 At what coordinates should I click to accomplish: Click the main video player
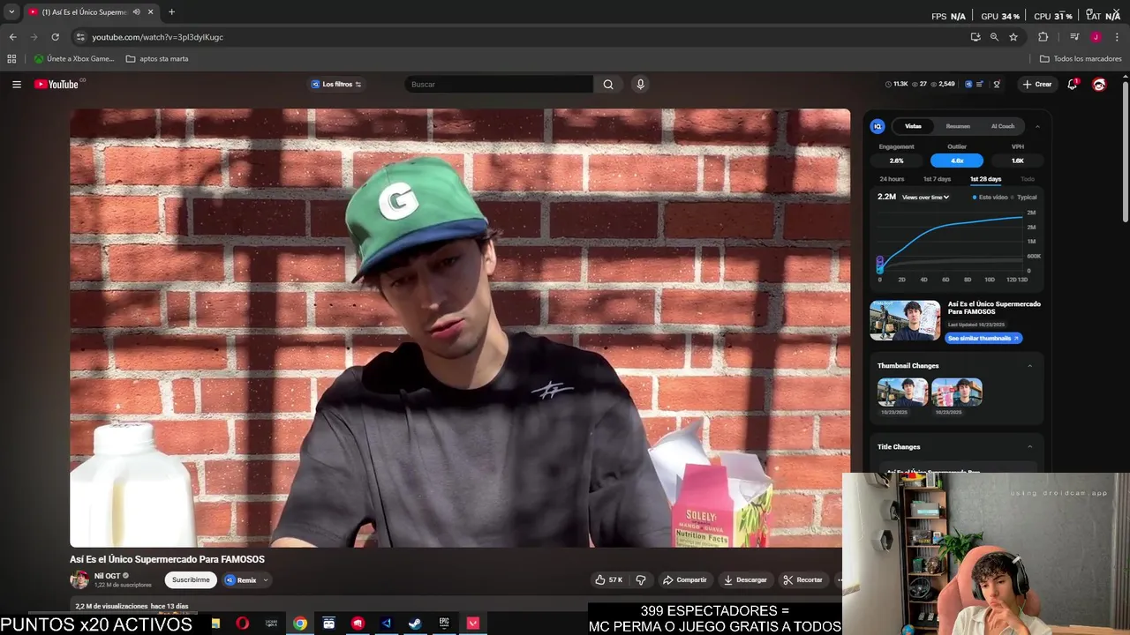[x=460, y=328]
